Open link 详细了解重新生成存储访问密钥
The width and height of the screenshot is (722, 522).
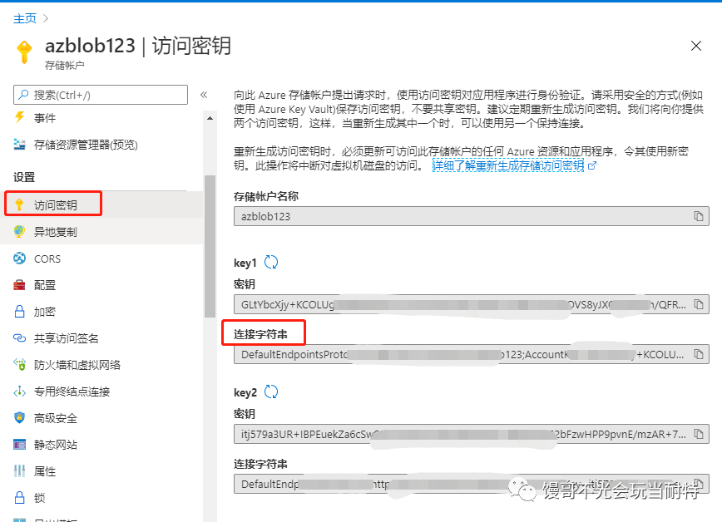coord(508,165)
